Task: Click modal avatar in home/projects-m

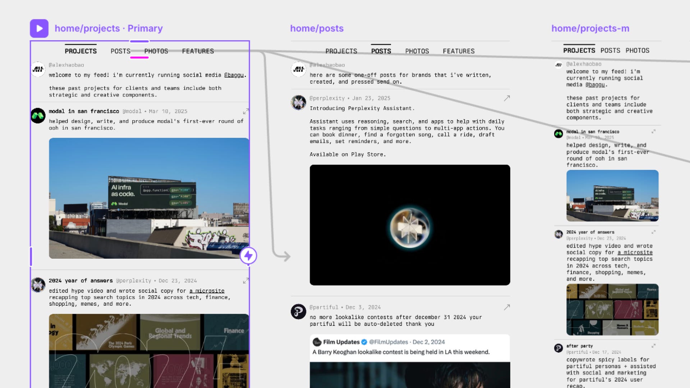Action: (x=558, y=134)
